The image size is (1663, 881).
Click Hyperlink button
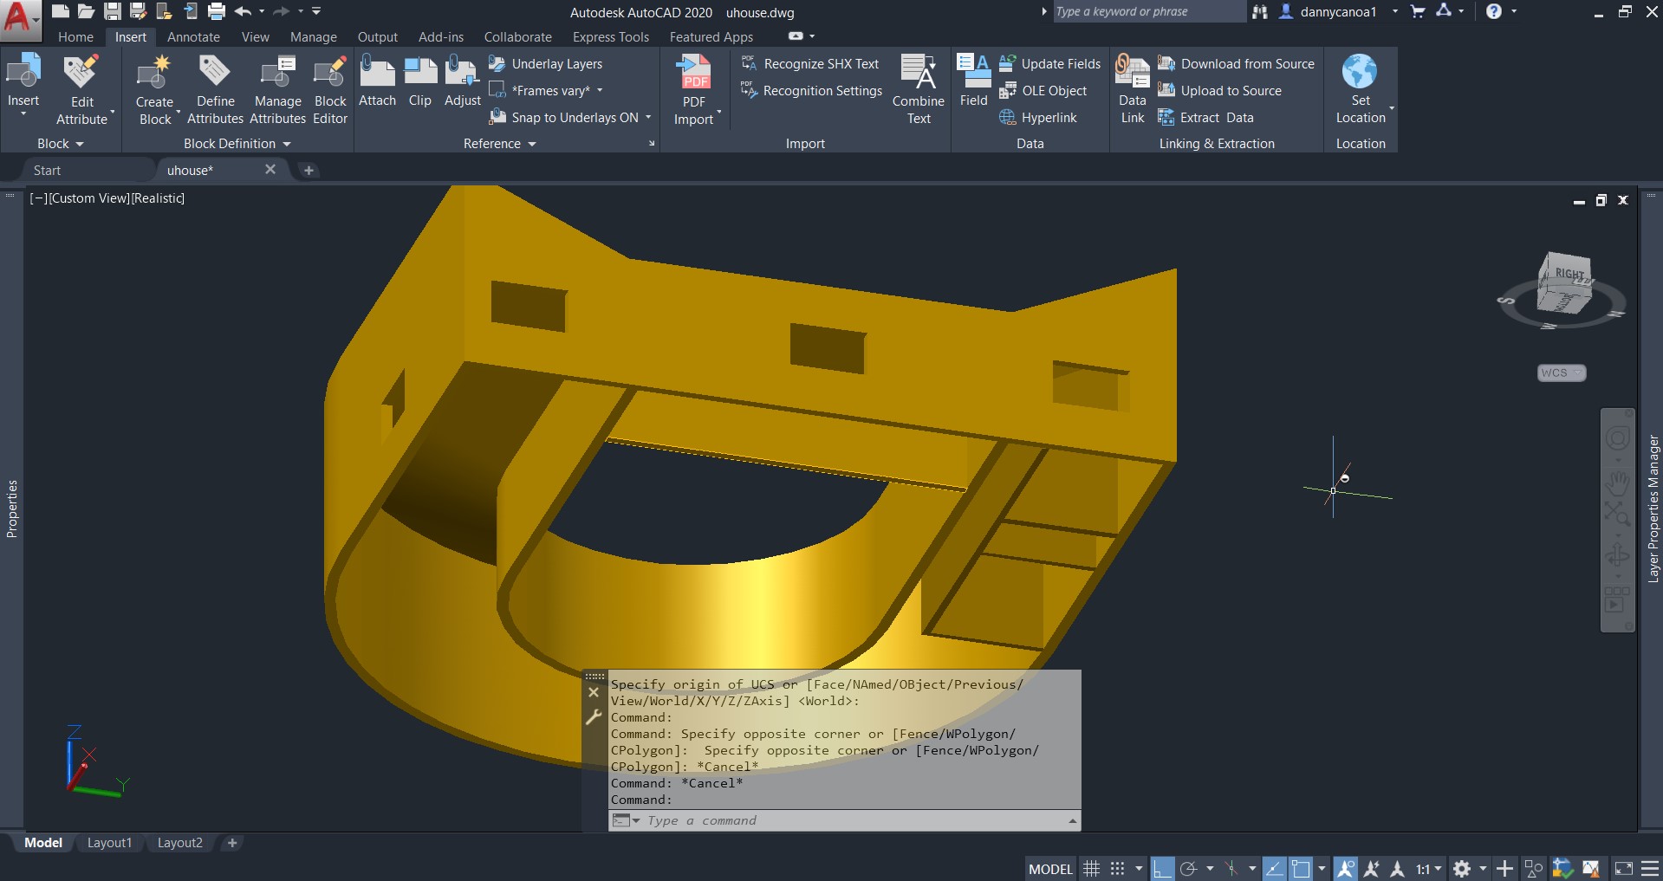pos(1037,118)
